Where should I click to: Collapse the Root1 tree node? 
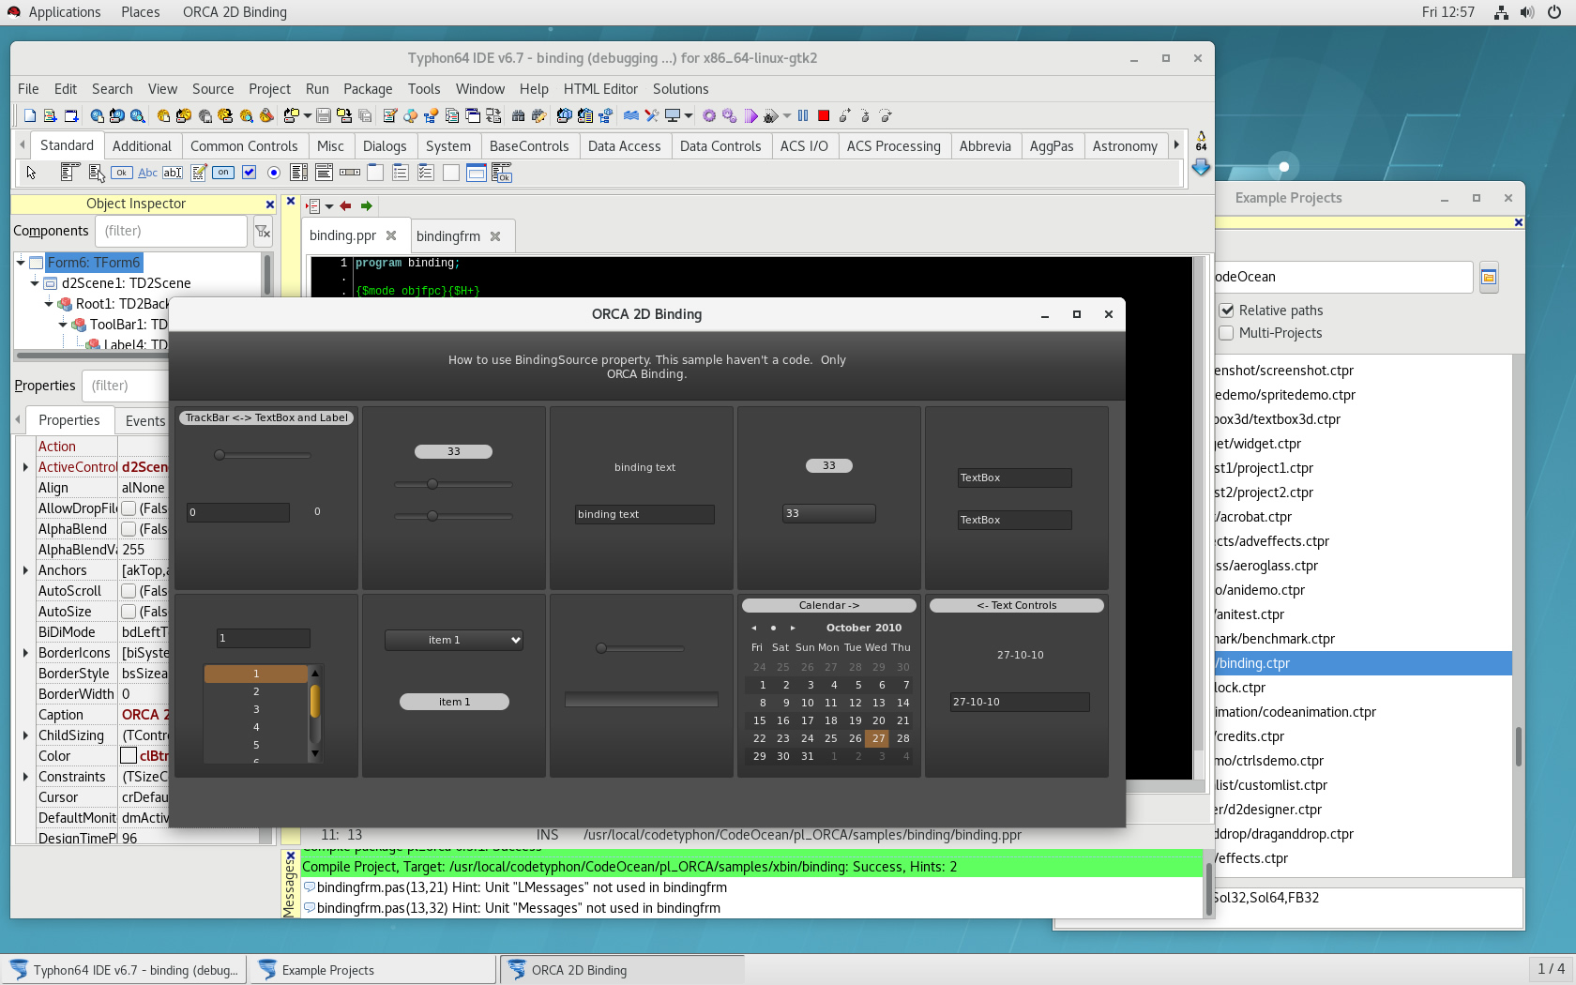click(x=49, y=304)
